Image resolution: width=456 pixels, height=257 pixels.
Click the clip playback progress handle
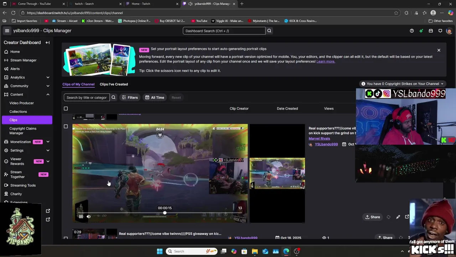click(x=165, y=213)
